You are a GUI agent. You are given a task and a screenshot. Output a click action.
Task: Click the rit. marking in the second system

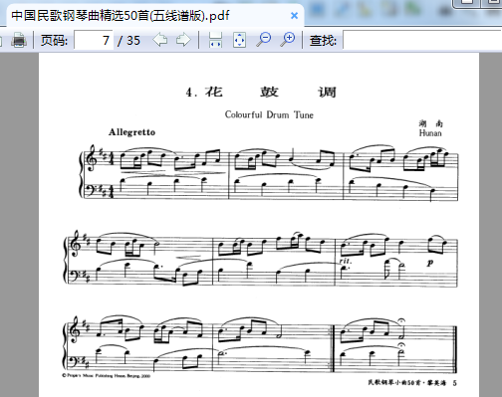(346, 261)
